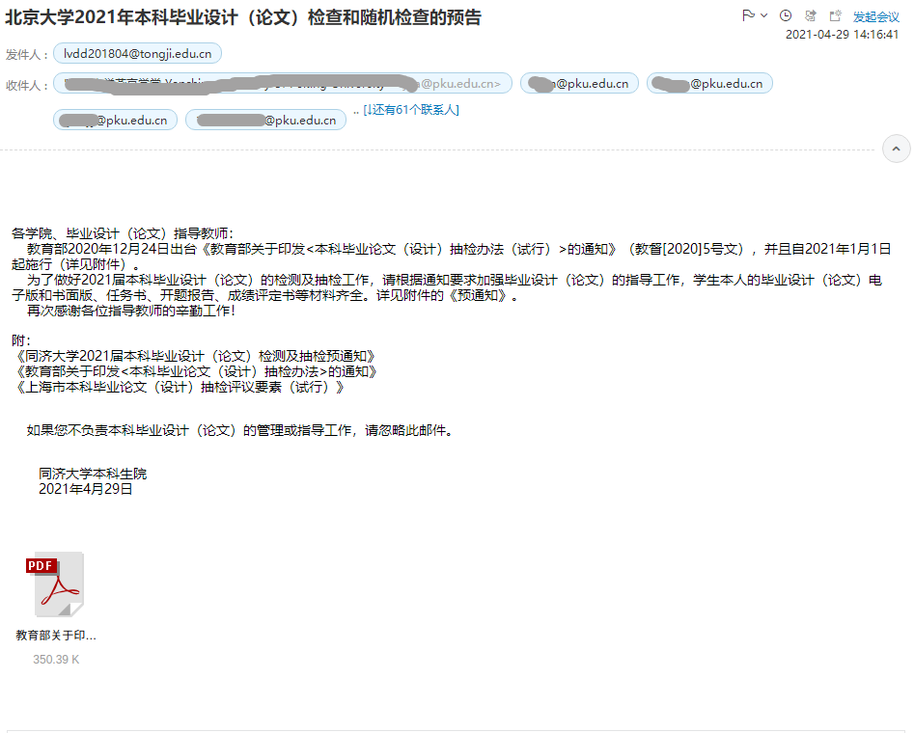Click the new item icon beside 发起会议

[x=835, y=15]
